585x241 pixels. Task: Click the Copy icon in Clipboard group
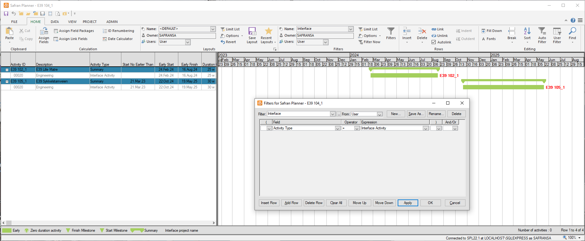point(21,39)
